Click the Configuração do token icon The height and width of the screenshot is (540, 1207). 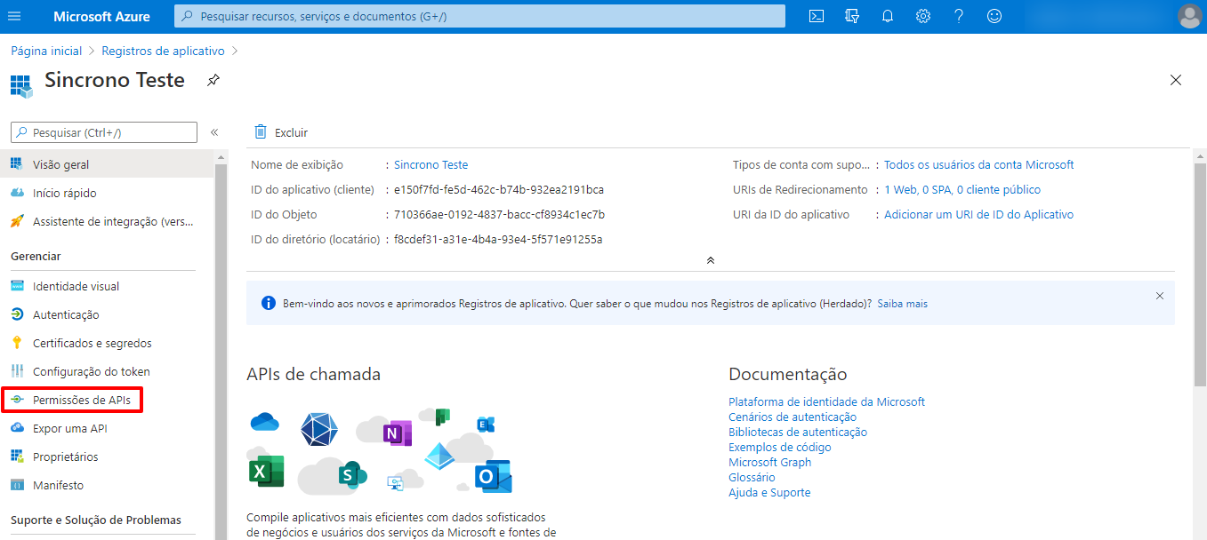[17, 371]
